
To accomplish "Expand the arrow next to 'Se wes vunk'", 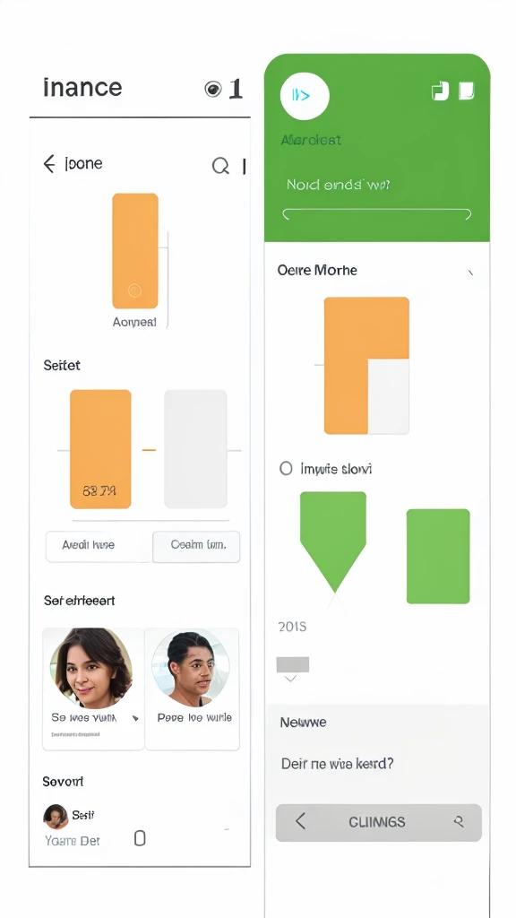I will tap(135, 718).
